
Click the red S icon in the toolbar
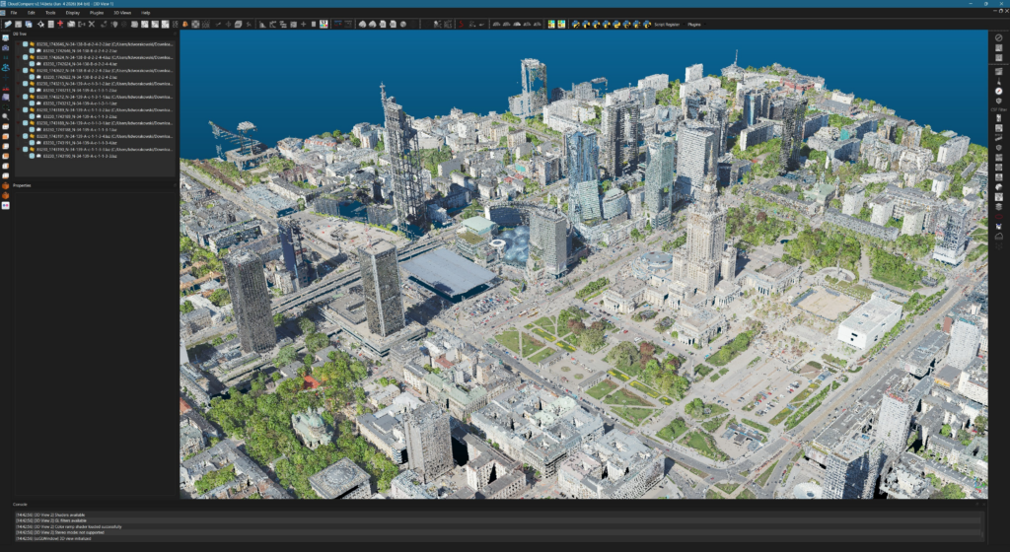click(462, 25)
